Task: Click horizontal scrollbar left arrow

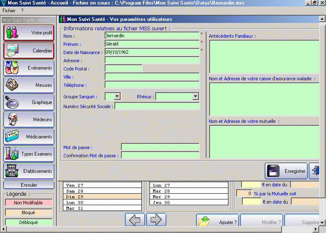Action: click(x=3, y=229)
